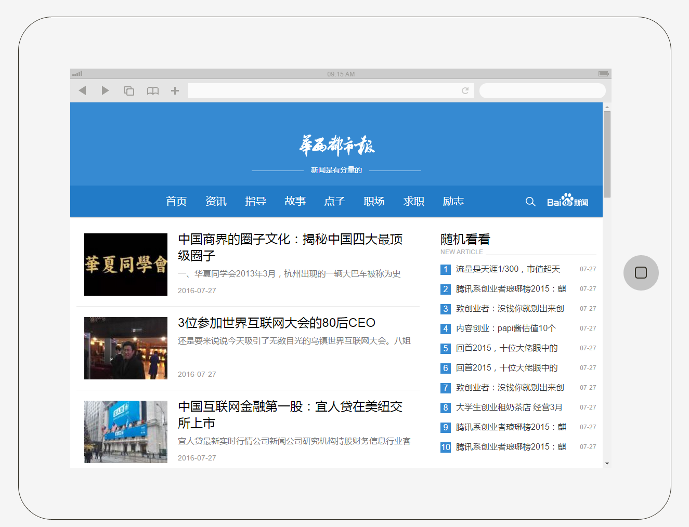This screenshot has width=689, height=527.
Task: Click the browser forward arrow
Action: tap(105, 90)
